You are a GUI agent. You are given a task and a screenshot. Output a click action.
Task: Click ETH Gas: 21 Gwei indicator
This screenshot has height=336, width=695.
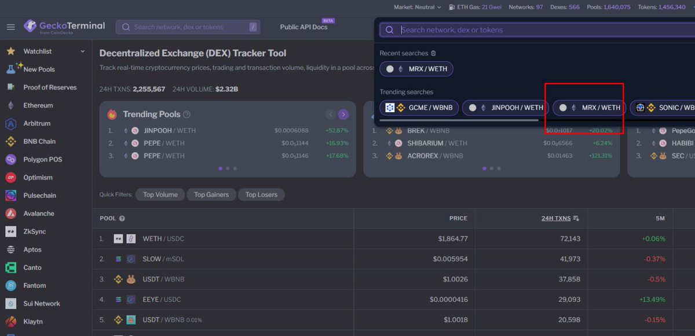coord(476,7)
